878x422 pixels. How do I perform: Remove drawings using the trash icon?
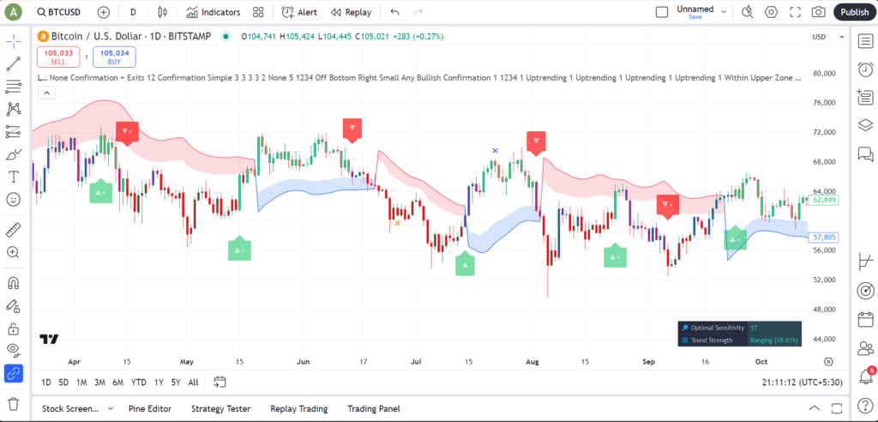(14, 403)
